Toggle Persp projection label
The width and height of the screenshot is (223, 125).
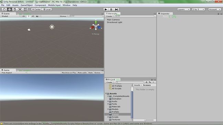click(x=96, y=34)
